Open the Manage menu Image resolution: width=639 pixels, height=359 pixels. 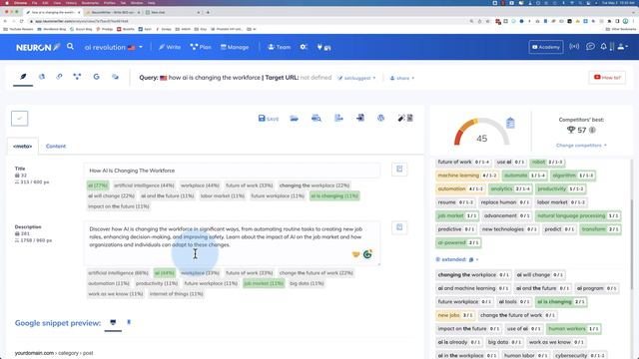point(235,47)
